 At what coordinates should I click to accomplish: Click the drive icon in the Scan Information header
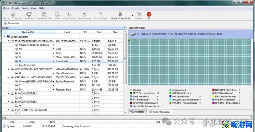coord(132,34)
